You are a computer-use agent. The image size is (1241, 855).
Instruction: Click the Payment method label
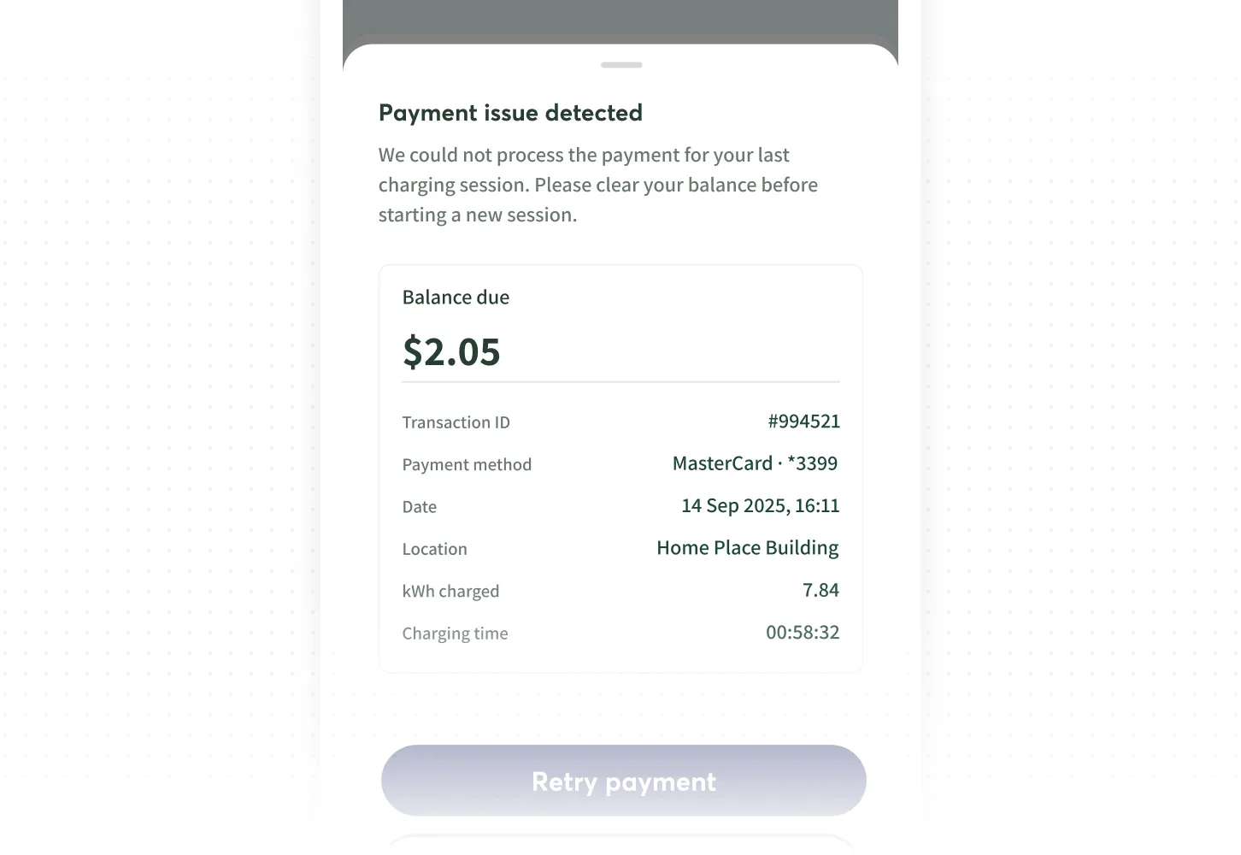click(467, 464)
